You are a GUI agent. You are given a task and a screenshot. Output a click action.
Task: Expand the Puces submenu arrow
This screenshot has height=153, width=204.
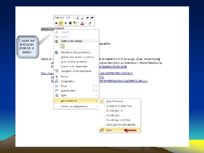click(96, 86)
